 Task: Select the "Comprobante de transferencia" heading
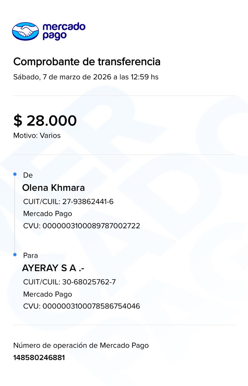pyautogui.click(x=87, y=62)
